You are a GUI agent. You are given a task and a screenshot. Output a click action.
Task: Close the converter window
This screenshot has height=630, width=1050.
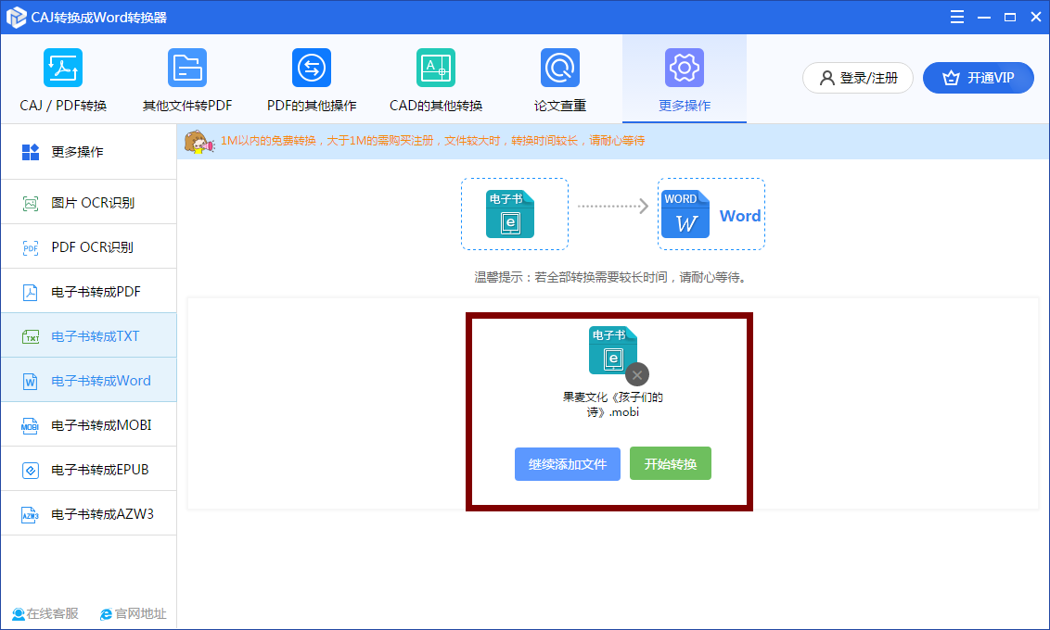point(1036,18)
